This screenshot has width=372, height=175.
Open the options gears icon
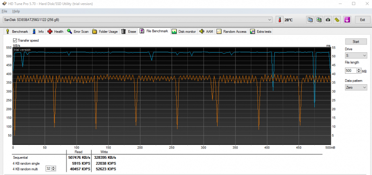point(337,20)
